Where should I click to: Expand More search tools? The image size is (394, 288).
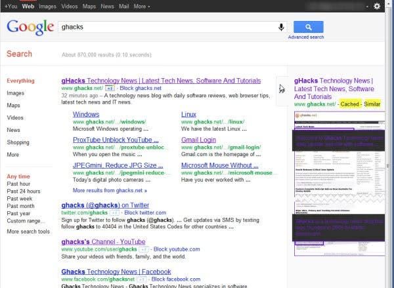(x=28, y=232)
